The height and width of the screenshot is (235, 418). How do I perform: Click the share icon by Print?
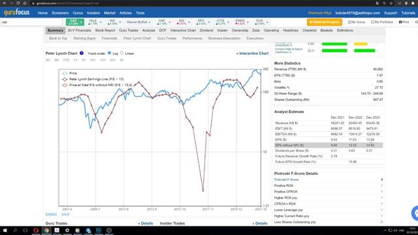tap(417, 22)
